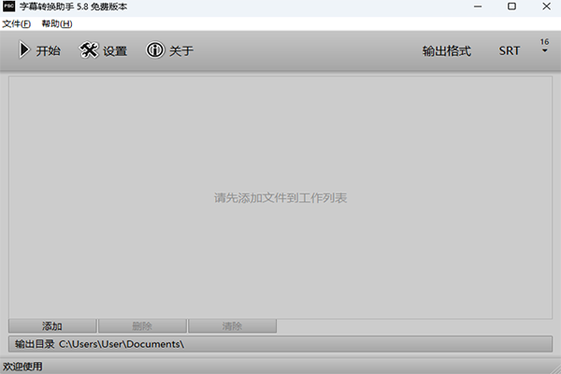The image size is (561, 374).
Task: Open the 文件(F) menu
Action: (x=16, y=23)
